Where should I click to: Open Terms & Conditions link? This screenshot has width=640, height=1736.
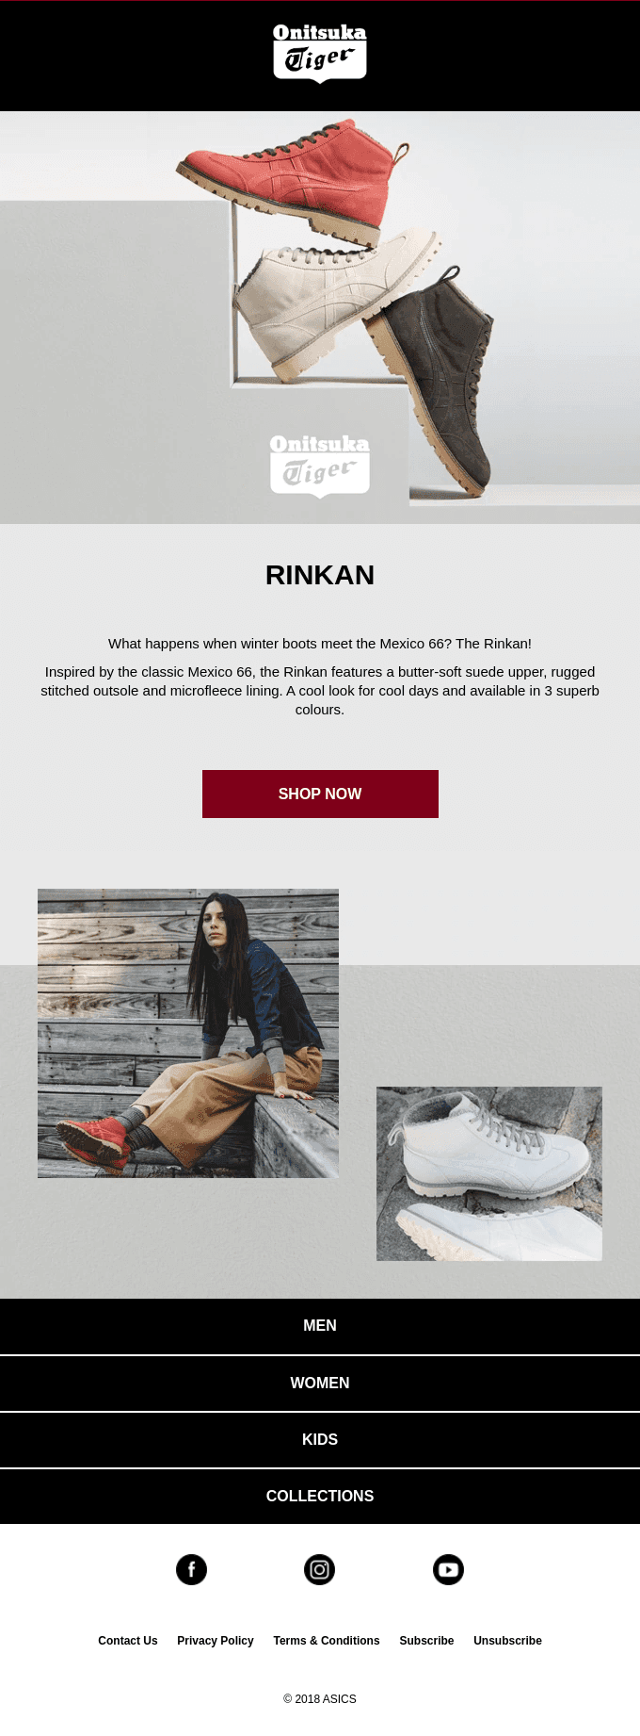[327, 1641]
